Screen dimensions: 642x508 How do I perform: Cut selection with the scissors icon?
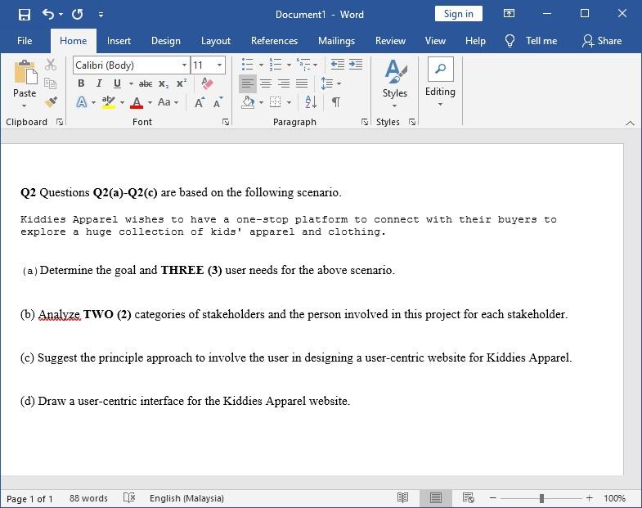51,65
